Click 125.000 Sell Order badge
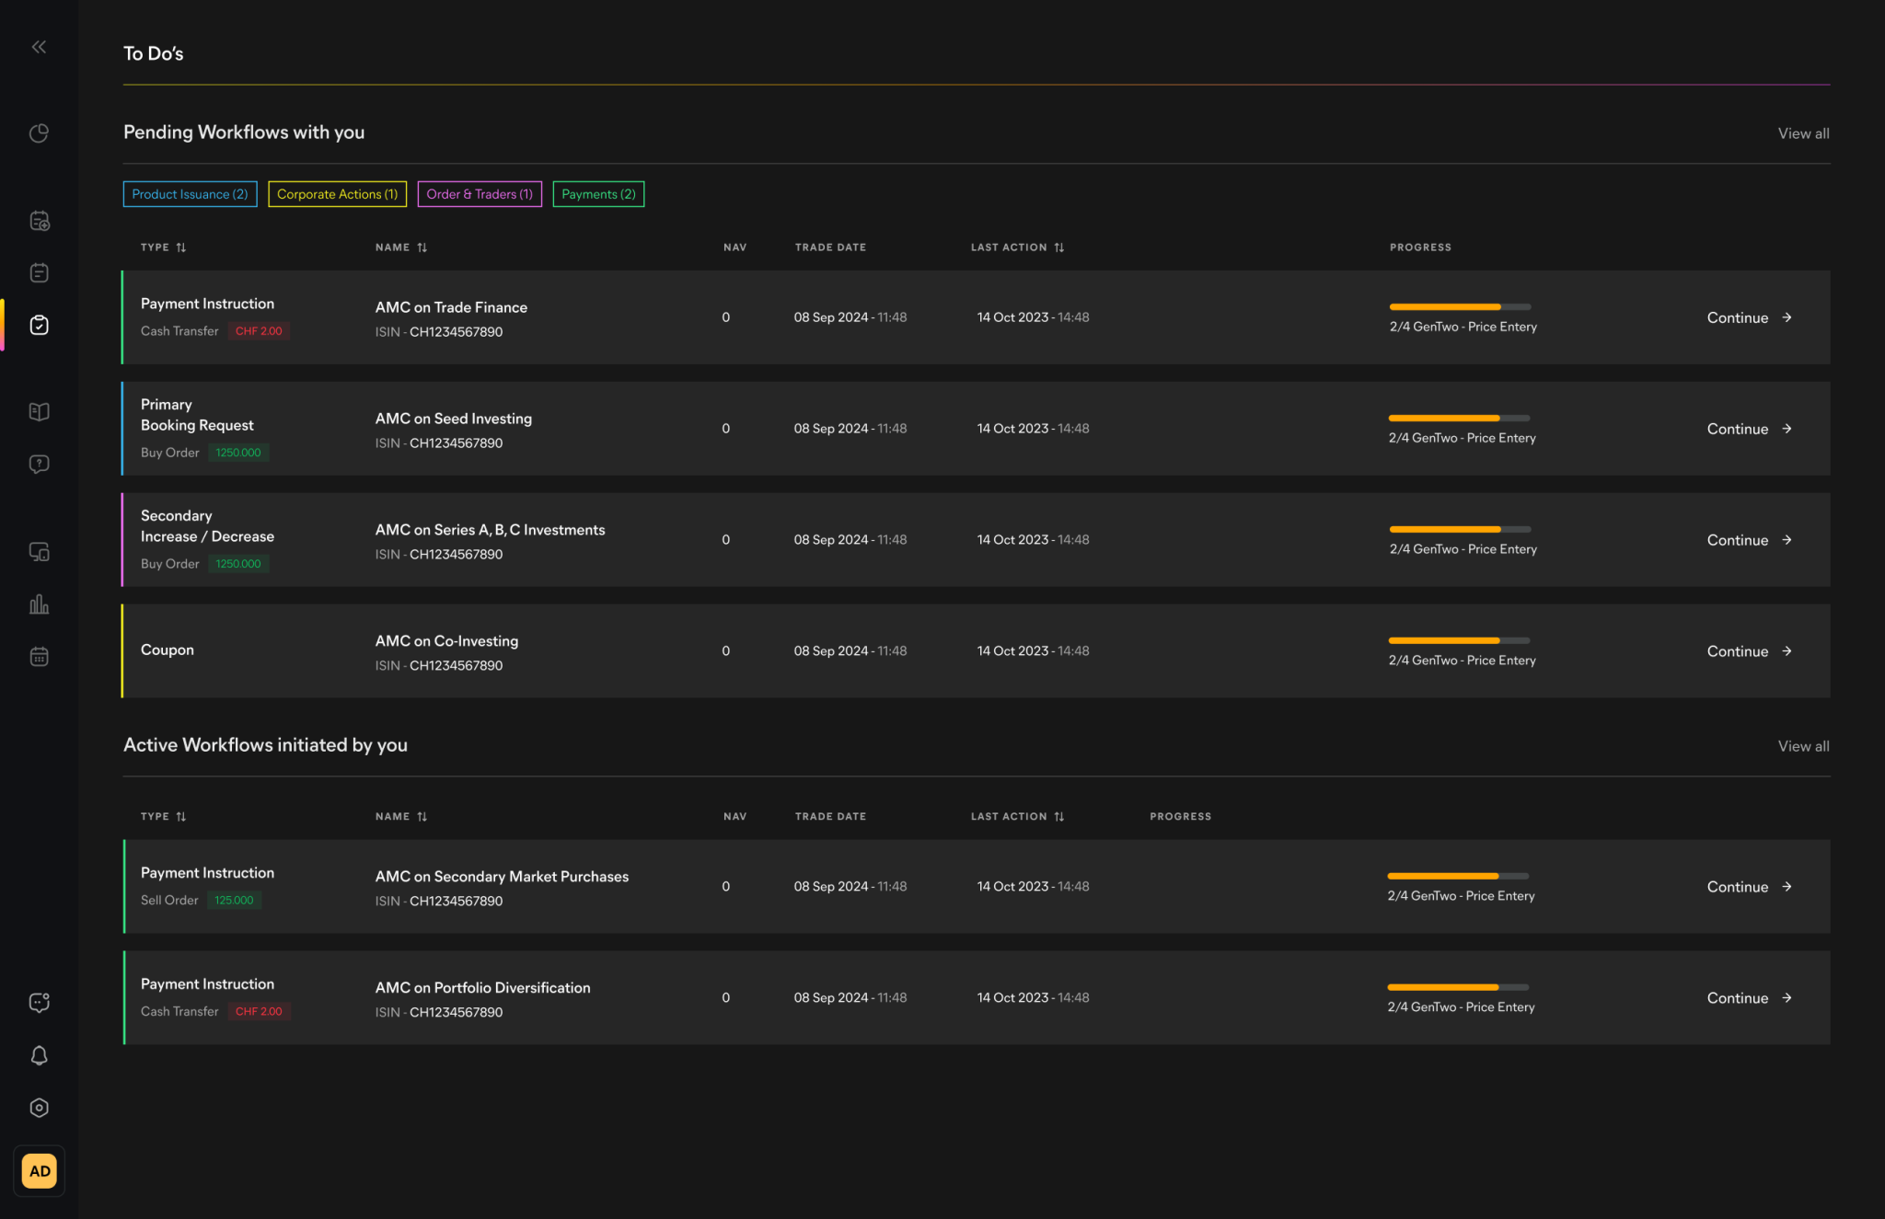This screenshot has height=1219, width=1885. click(234, 901)
